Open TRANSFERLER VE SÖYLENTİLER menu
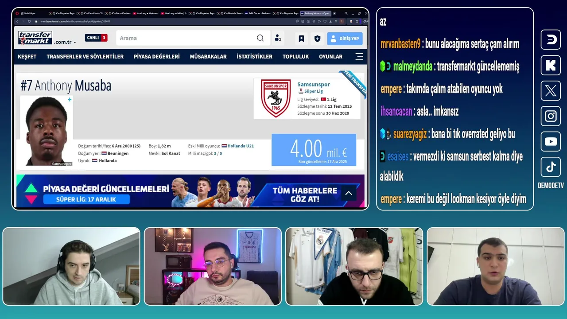Viewport: 567px width, 319px height. [x=85, y=57]
